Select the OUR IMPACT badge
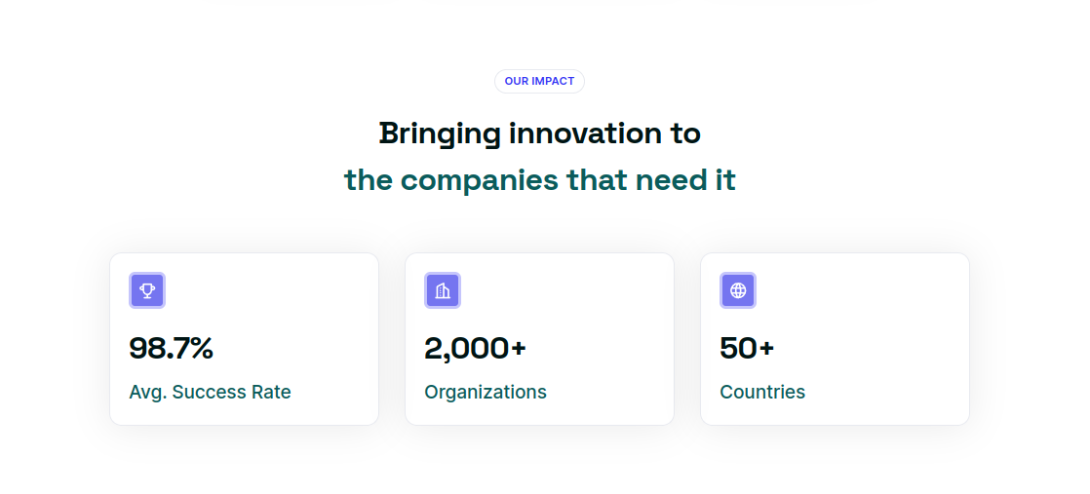1090x494 pixels. point(539,81)
